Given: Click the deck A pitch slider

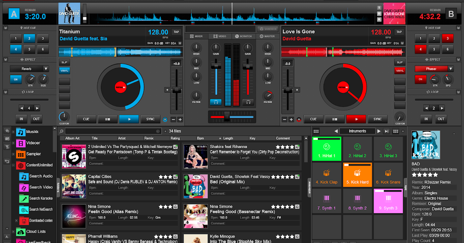Looking at the screenshot, I should 176,90.
